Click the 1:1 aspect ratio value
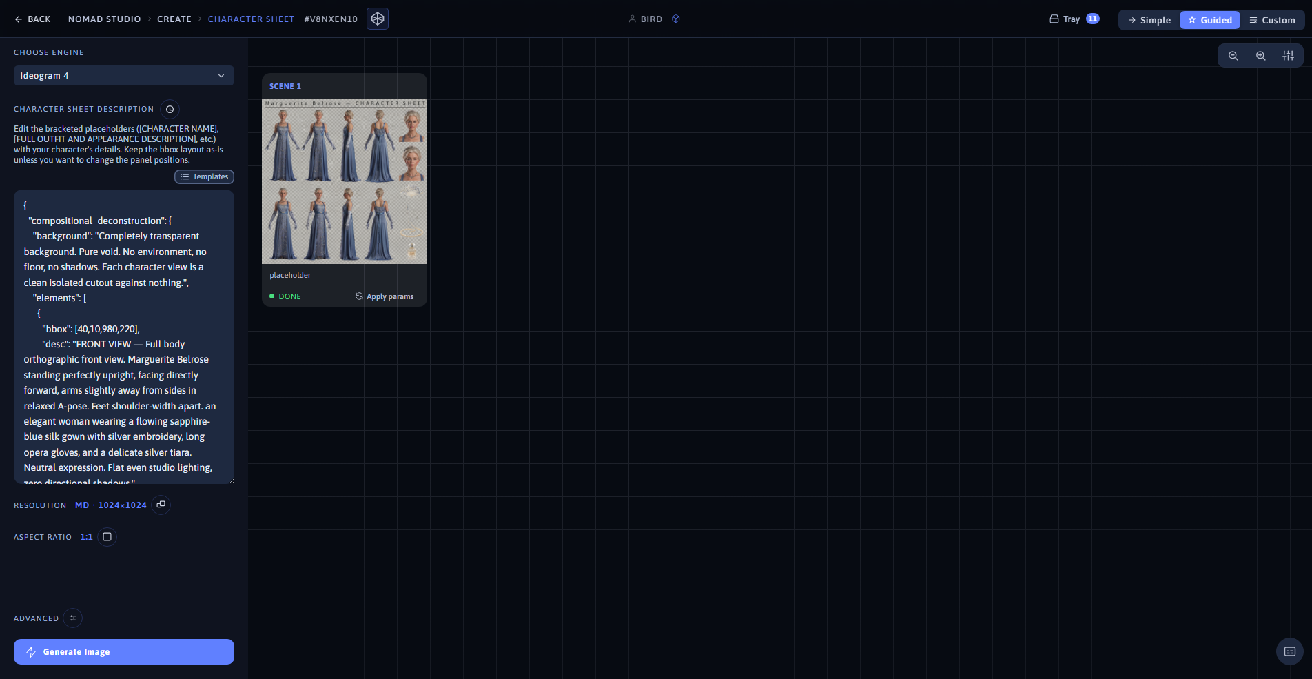Screen dimensions: 1312x679 click(86, 537)
